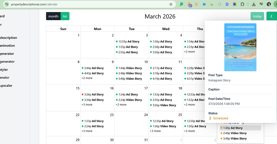Click the colorful camera lens extension icon
This screenshot has width=277, height=144.
[x=235, y=4]
